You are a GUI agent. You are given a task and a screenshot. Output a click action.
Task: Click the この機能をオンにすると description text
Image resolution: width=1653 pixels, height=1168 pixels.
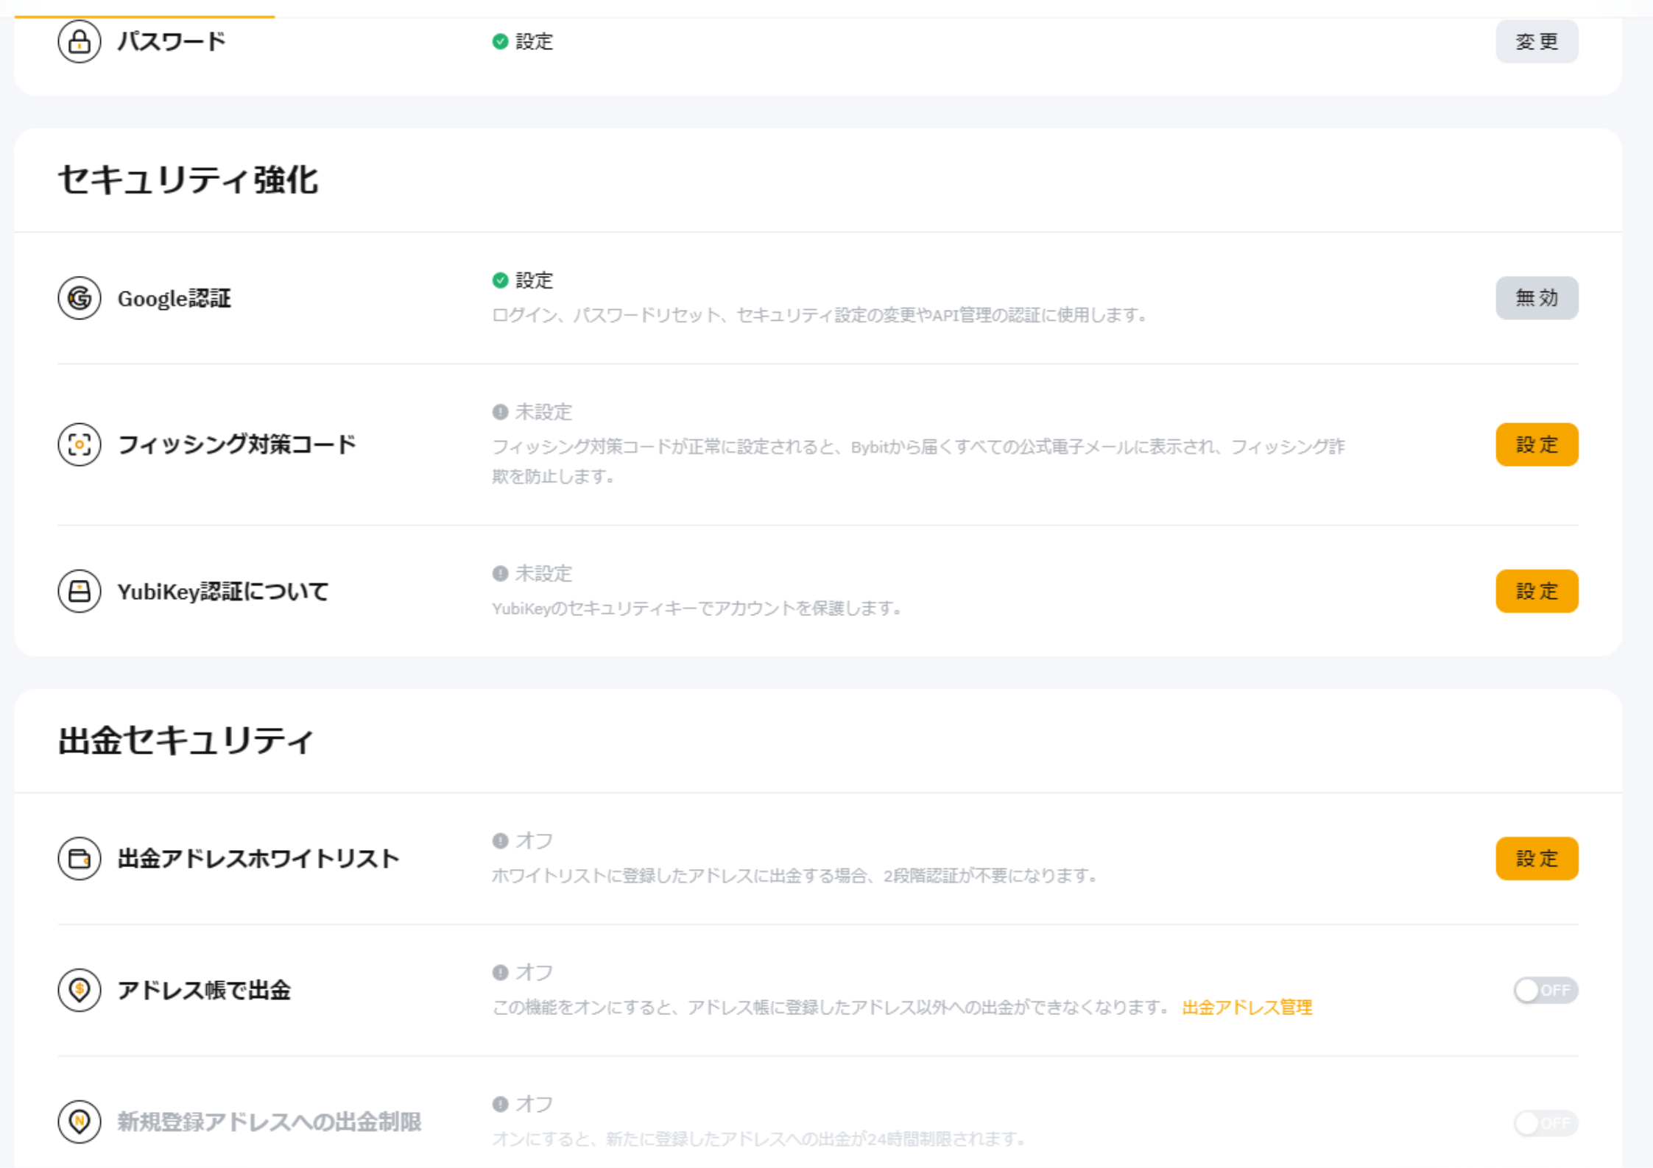(831, 1008)
